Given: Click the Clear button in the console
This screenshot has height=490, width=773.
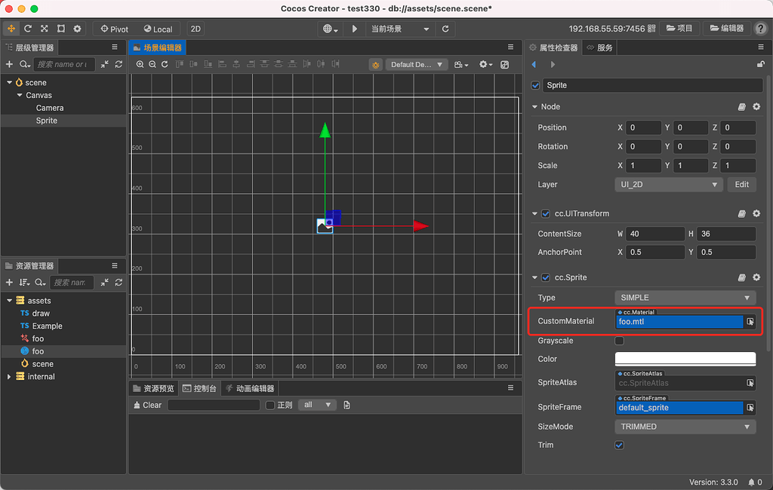Looking at the screenshot, I should click(x=147, y=404).
